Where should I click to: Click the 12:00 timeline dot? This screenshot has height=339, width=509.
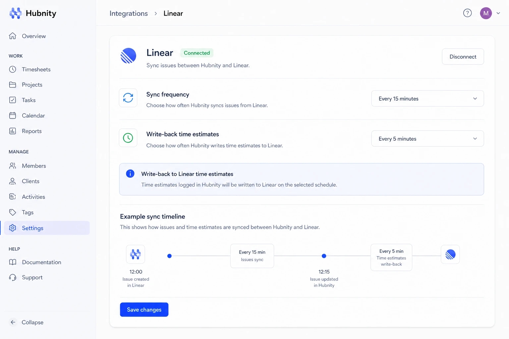[169, 256]
